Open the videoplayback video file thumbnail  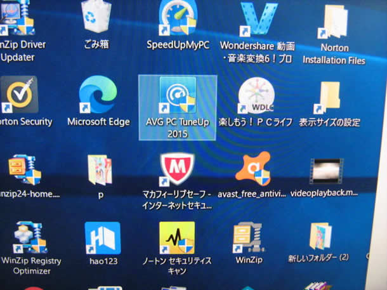[327, 171]
